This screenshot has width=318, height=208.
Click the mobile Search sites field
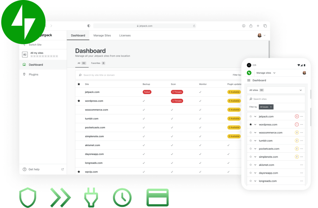[276, 99]
